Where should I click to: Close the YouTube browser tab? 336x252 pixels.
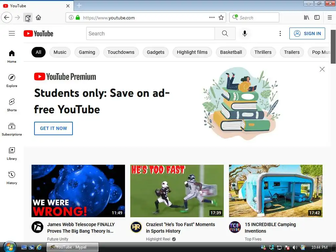[x=68, y=6]
